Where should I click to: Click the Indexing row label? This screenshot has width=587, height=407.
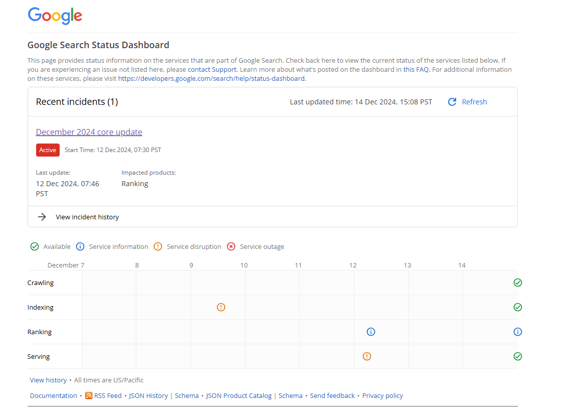tap(41, 307)
